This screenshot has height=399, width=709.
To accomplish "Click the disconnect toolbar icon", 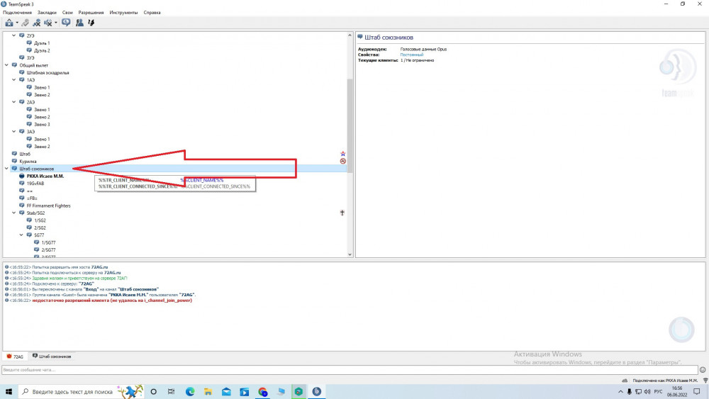I will click(26, 23).
